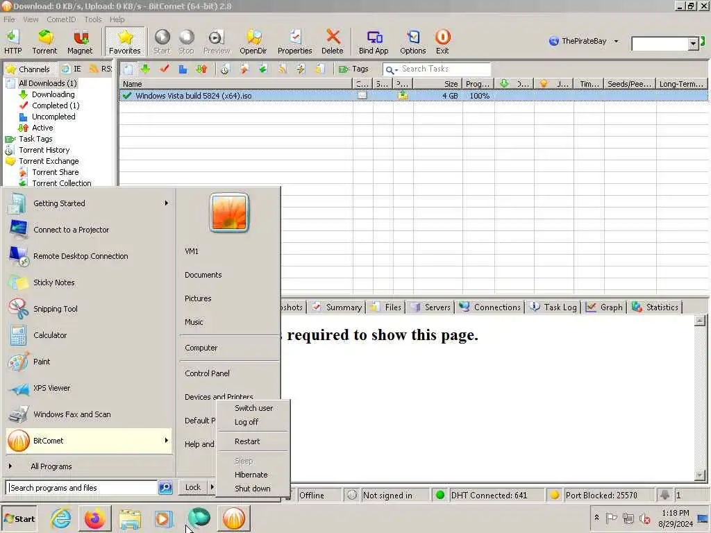Filter list by completed tasks red check icon

[165, 69]
